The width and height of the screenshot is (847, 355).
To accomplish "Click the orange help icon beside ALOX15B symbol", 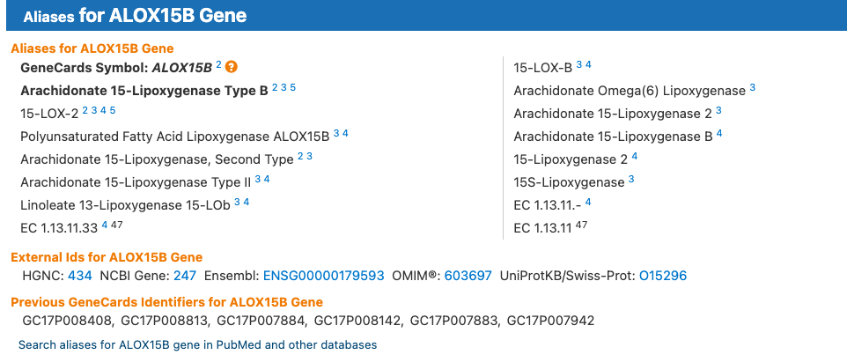I will coord(232,67).
